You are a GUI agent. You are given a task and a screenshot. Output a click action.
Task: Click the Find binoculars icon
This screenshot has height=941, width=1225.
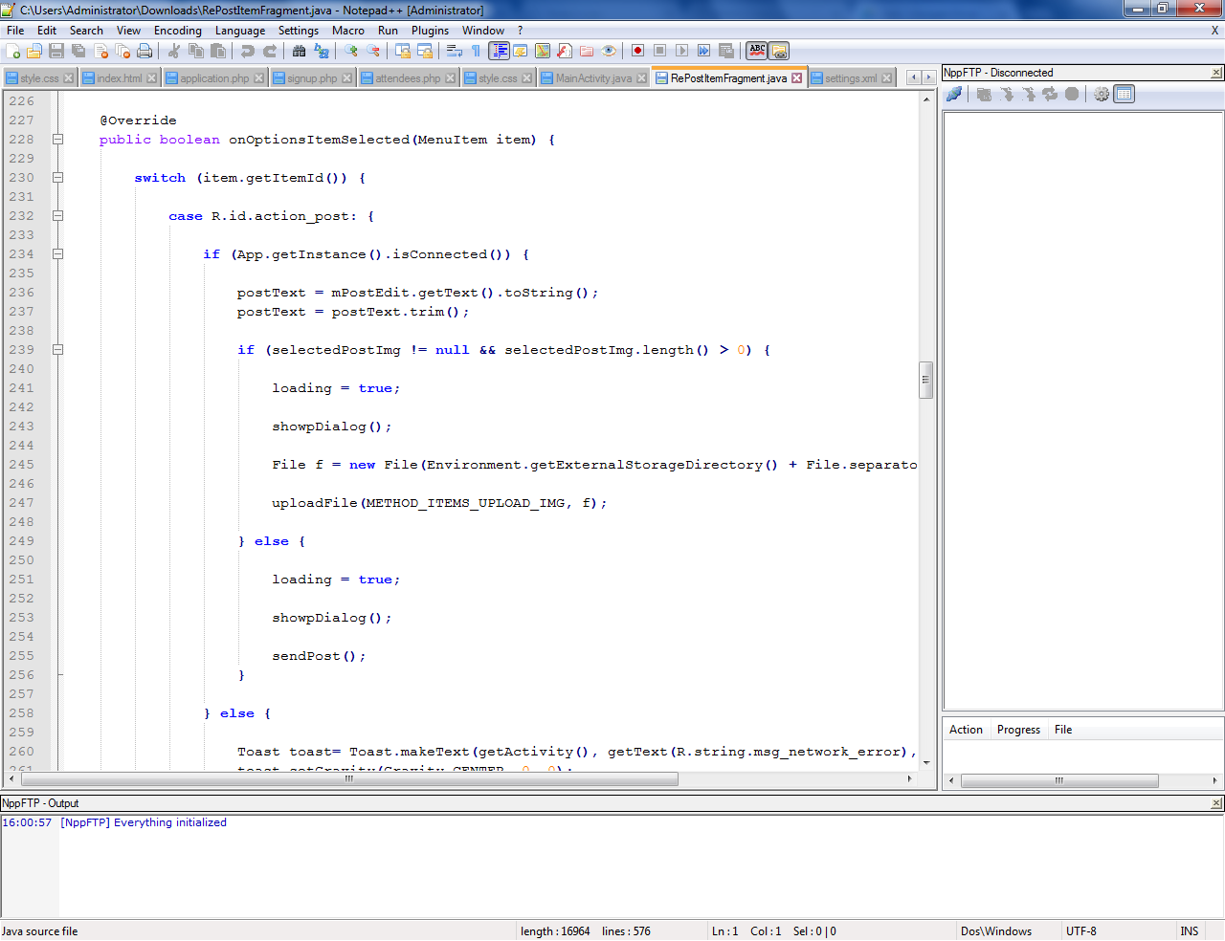click(x=300, y=52)
